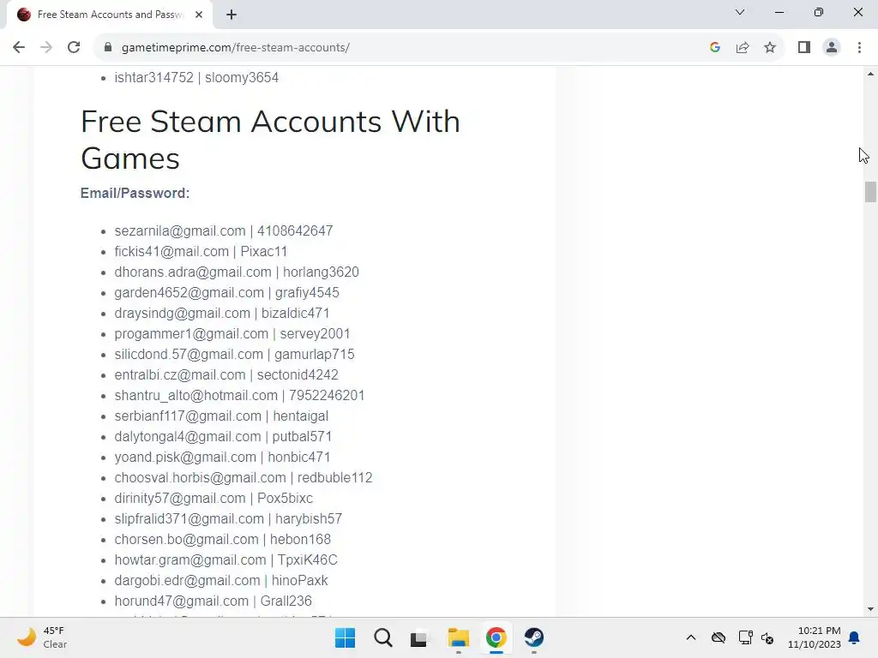
Task: Open Chrome three-dot menu
Action: pos(859,48)
